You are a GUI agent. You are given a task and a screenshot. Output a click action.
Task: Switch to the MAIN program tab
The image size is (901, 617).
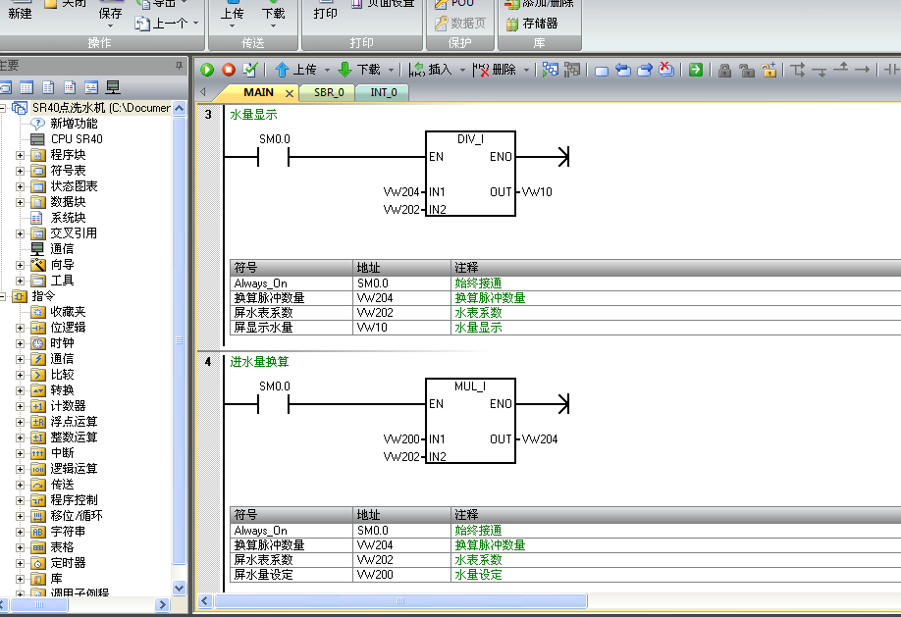258,92
